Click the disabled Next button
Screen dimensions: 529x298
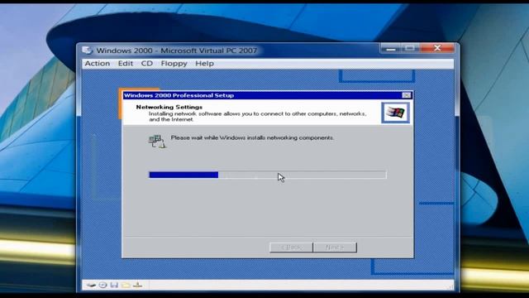[x=335, y=248]
